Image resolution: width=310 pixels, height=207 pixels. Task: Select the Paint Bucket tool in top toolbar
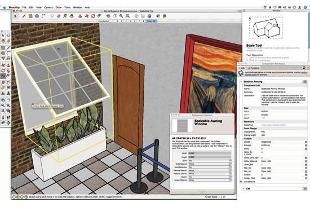72,16
